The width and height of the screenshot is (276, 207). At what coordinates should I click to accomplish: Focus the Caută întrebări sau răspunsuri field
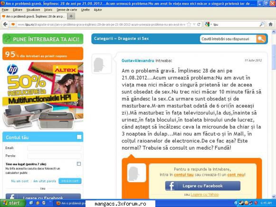pos(228,39)
